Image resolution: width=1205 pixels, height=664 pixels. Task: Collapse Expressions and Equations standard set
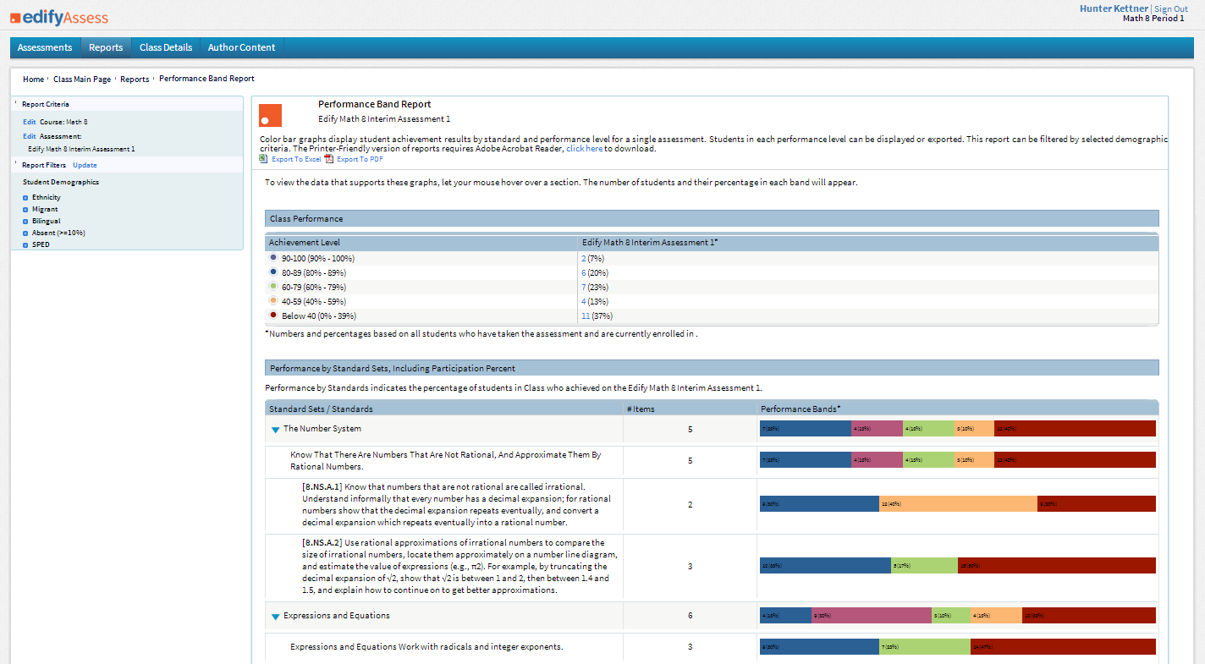tap(275, 617)
